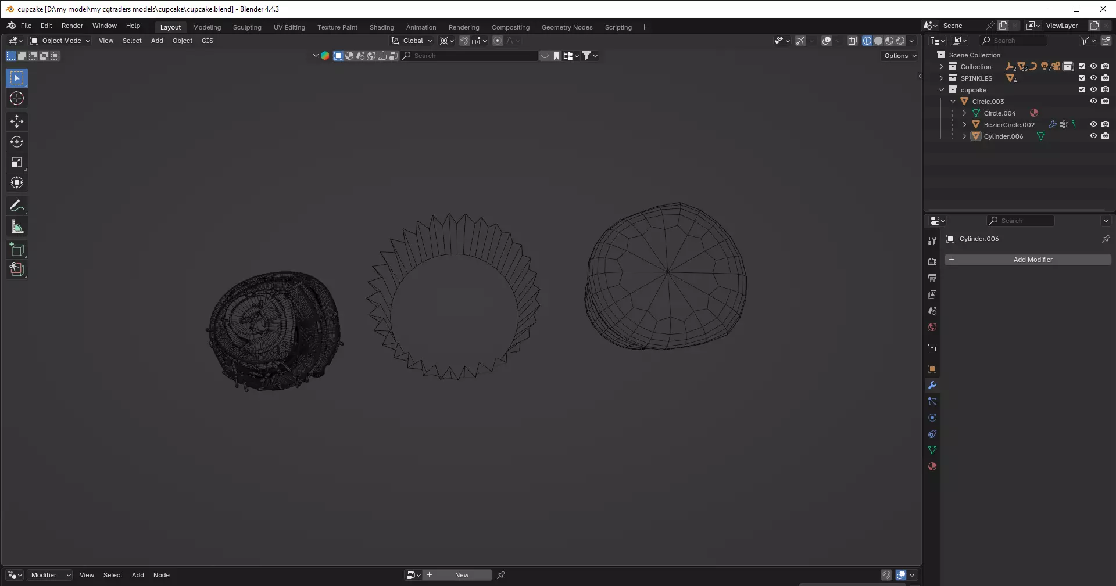
Task: Switch to solid viewport shading
Action: coord(878,41)
